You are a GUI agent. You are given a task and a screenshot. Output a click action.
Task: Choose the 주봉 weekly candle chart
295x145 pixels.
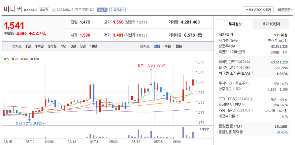[168, 46]
